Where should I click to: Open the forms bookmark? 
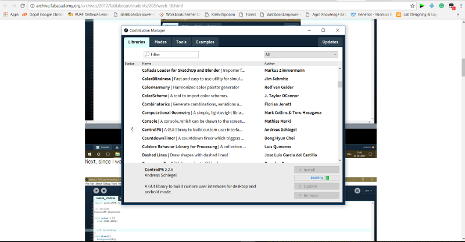[248, 14]
